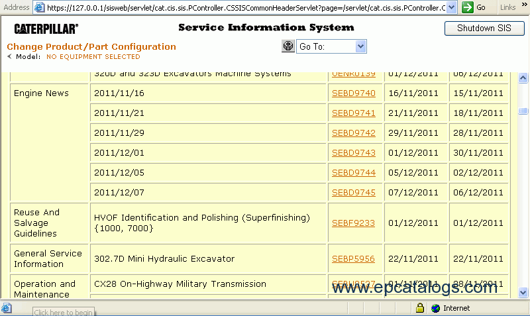Click the scrollbar down arrow
Screen dimensions: 530x316
click(523, 292)
